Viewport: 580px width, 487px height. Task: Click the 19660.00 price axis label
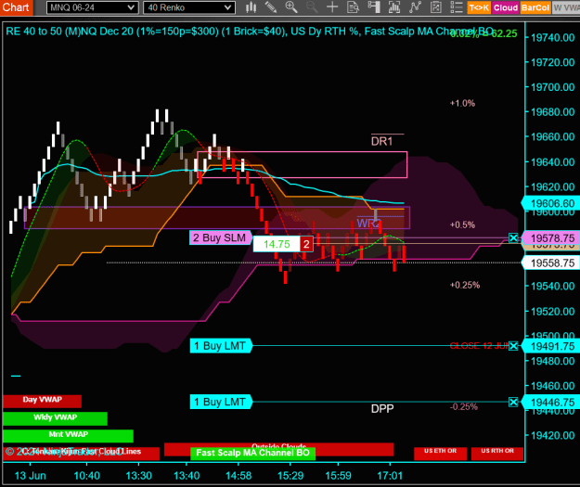coord(553,136)
